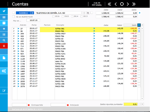150x112 pixels.
Task: Open asiento 1125 via its blue arrow
Action: click(x=19, y=59)
